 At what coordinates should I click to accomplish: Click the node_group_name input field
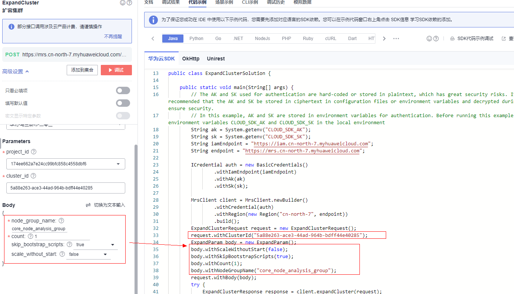(39, 229)
